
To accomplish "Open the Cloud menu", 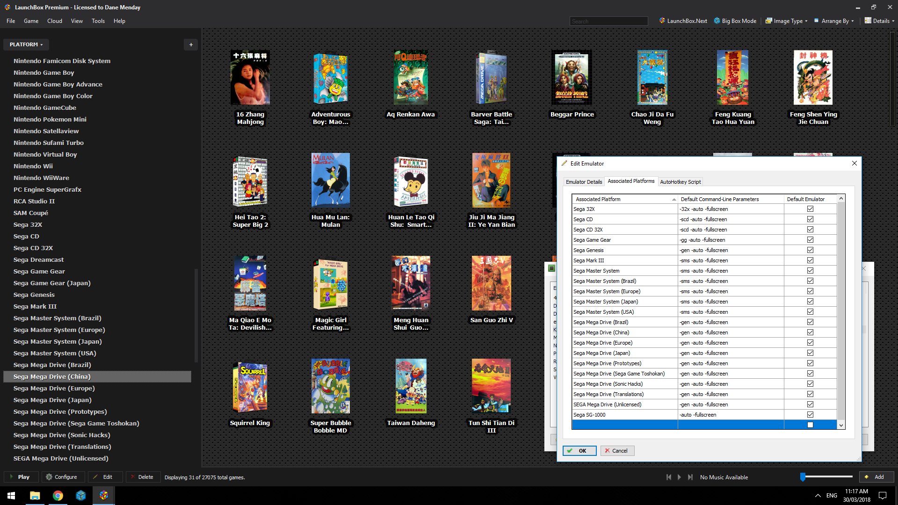I will tap(55, 21).
